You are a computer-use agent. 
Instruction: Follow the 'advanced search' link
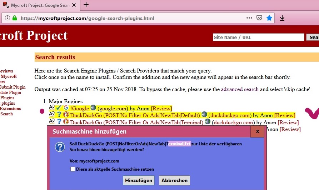240,89
